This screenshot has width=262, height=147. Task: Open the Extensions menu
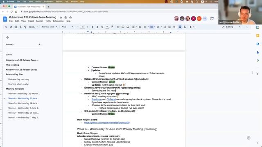[x=58, y=21]
